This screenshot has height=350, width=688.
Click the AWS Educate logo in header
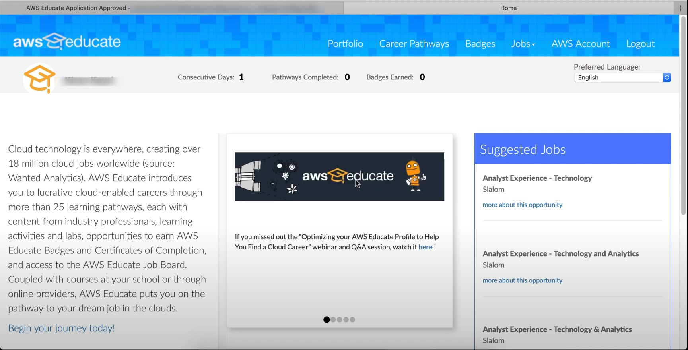tap(67, 41)
